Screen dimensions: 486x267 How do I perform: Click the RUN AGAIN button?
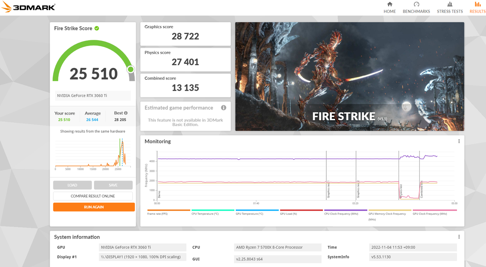coord(94,207)
